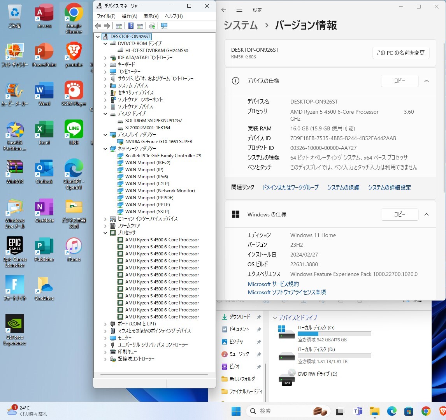Expand the キーボード device category
This screenshot has width=446, height=420.
tap(105, 65)
